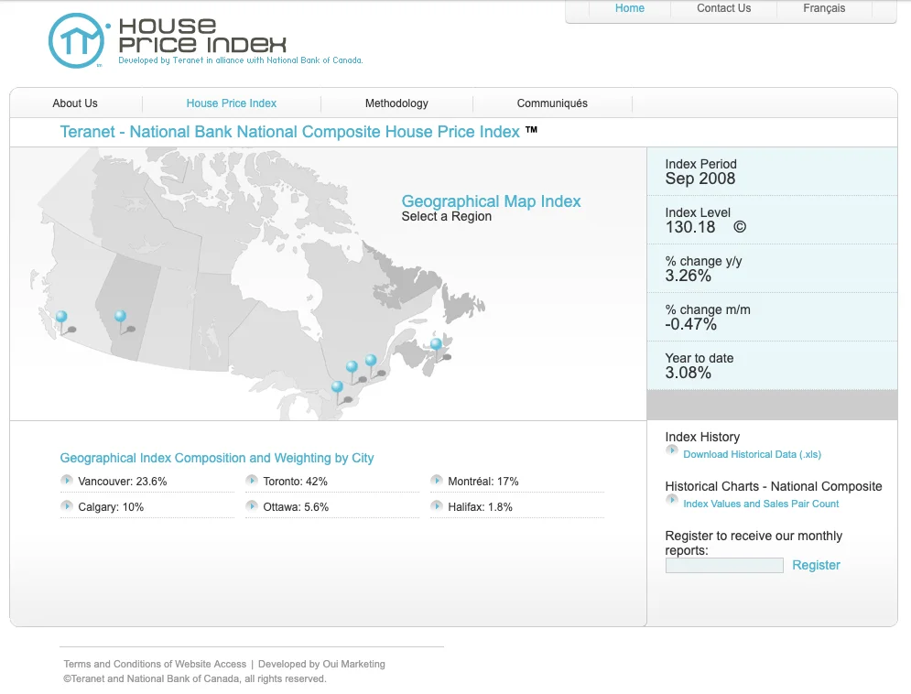Select the Halifax pin on the map

pyautogui.click(x=436, y=346)
